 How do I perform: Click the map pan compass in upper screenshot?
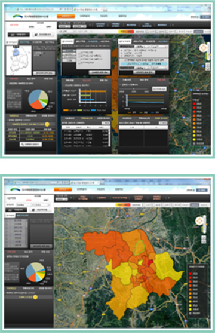[203, 48]
